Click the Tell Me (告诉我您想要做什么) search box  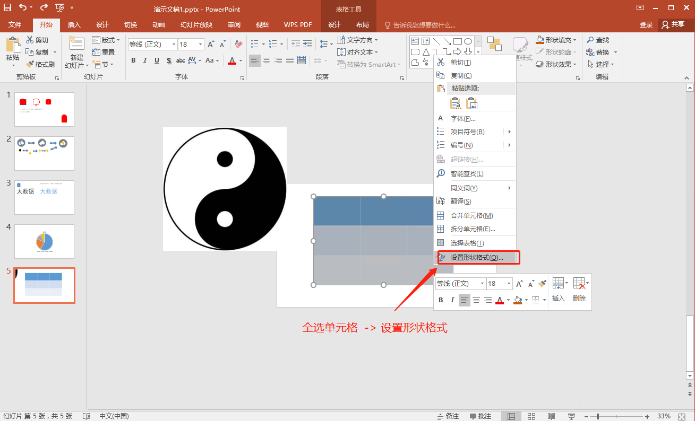point(420,25)
